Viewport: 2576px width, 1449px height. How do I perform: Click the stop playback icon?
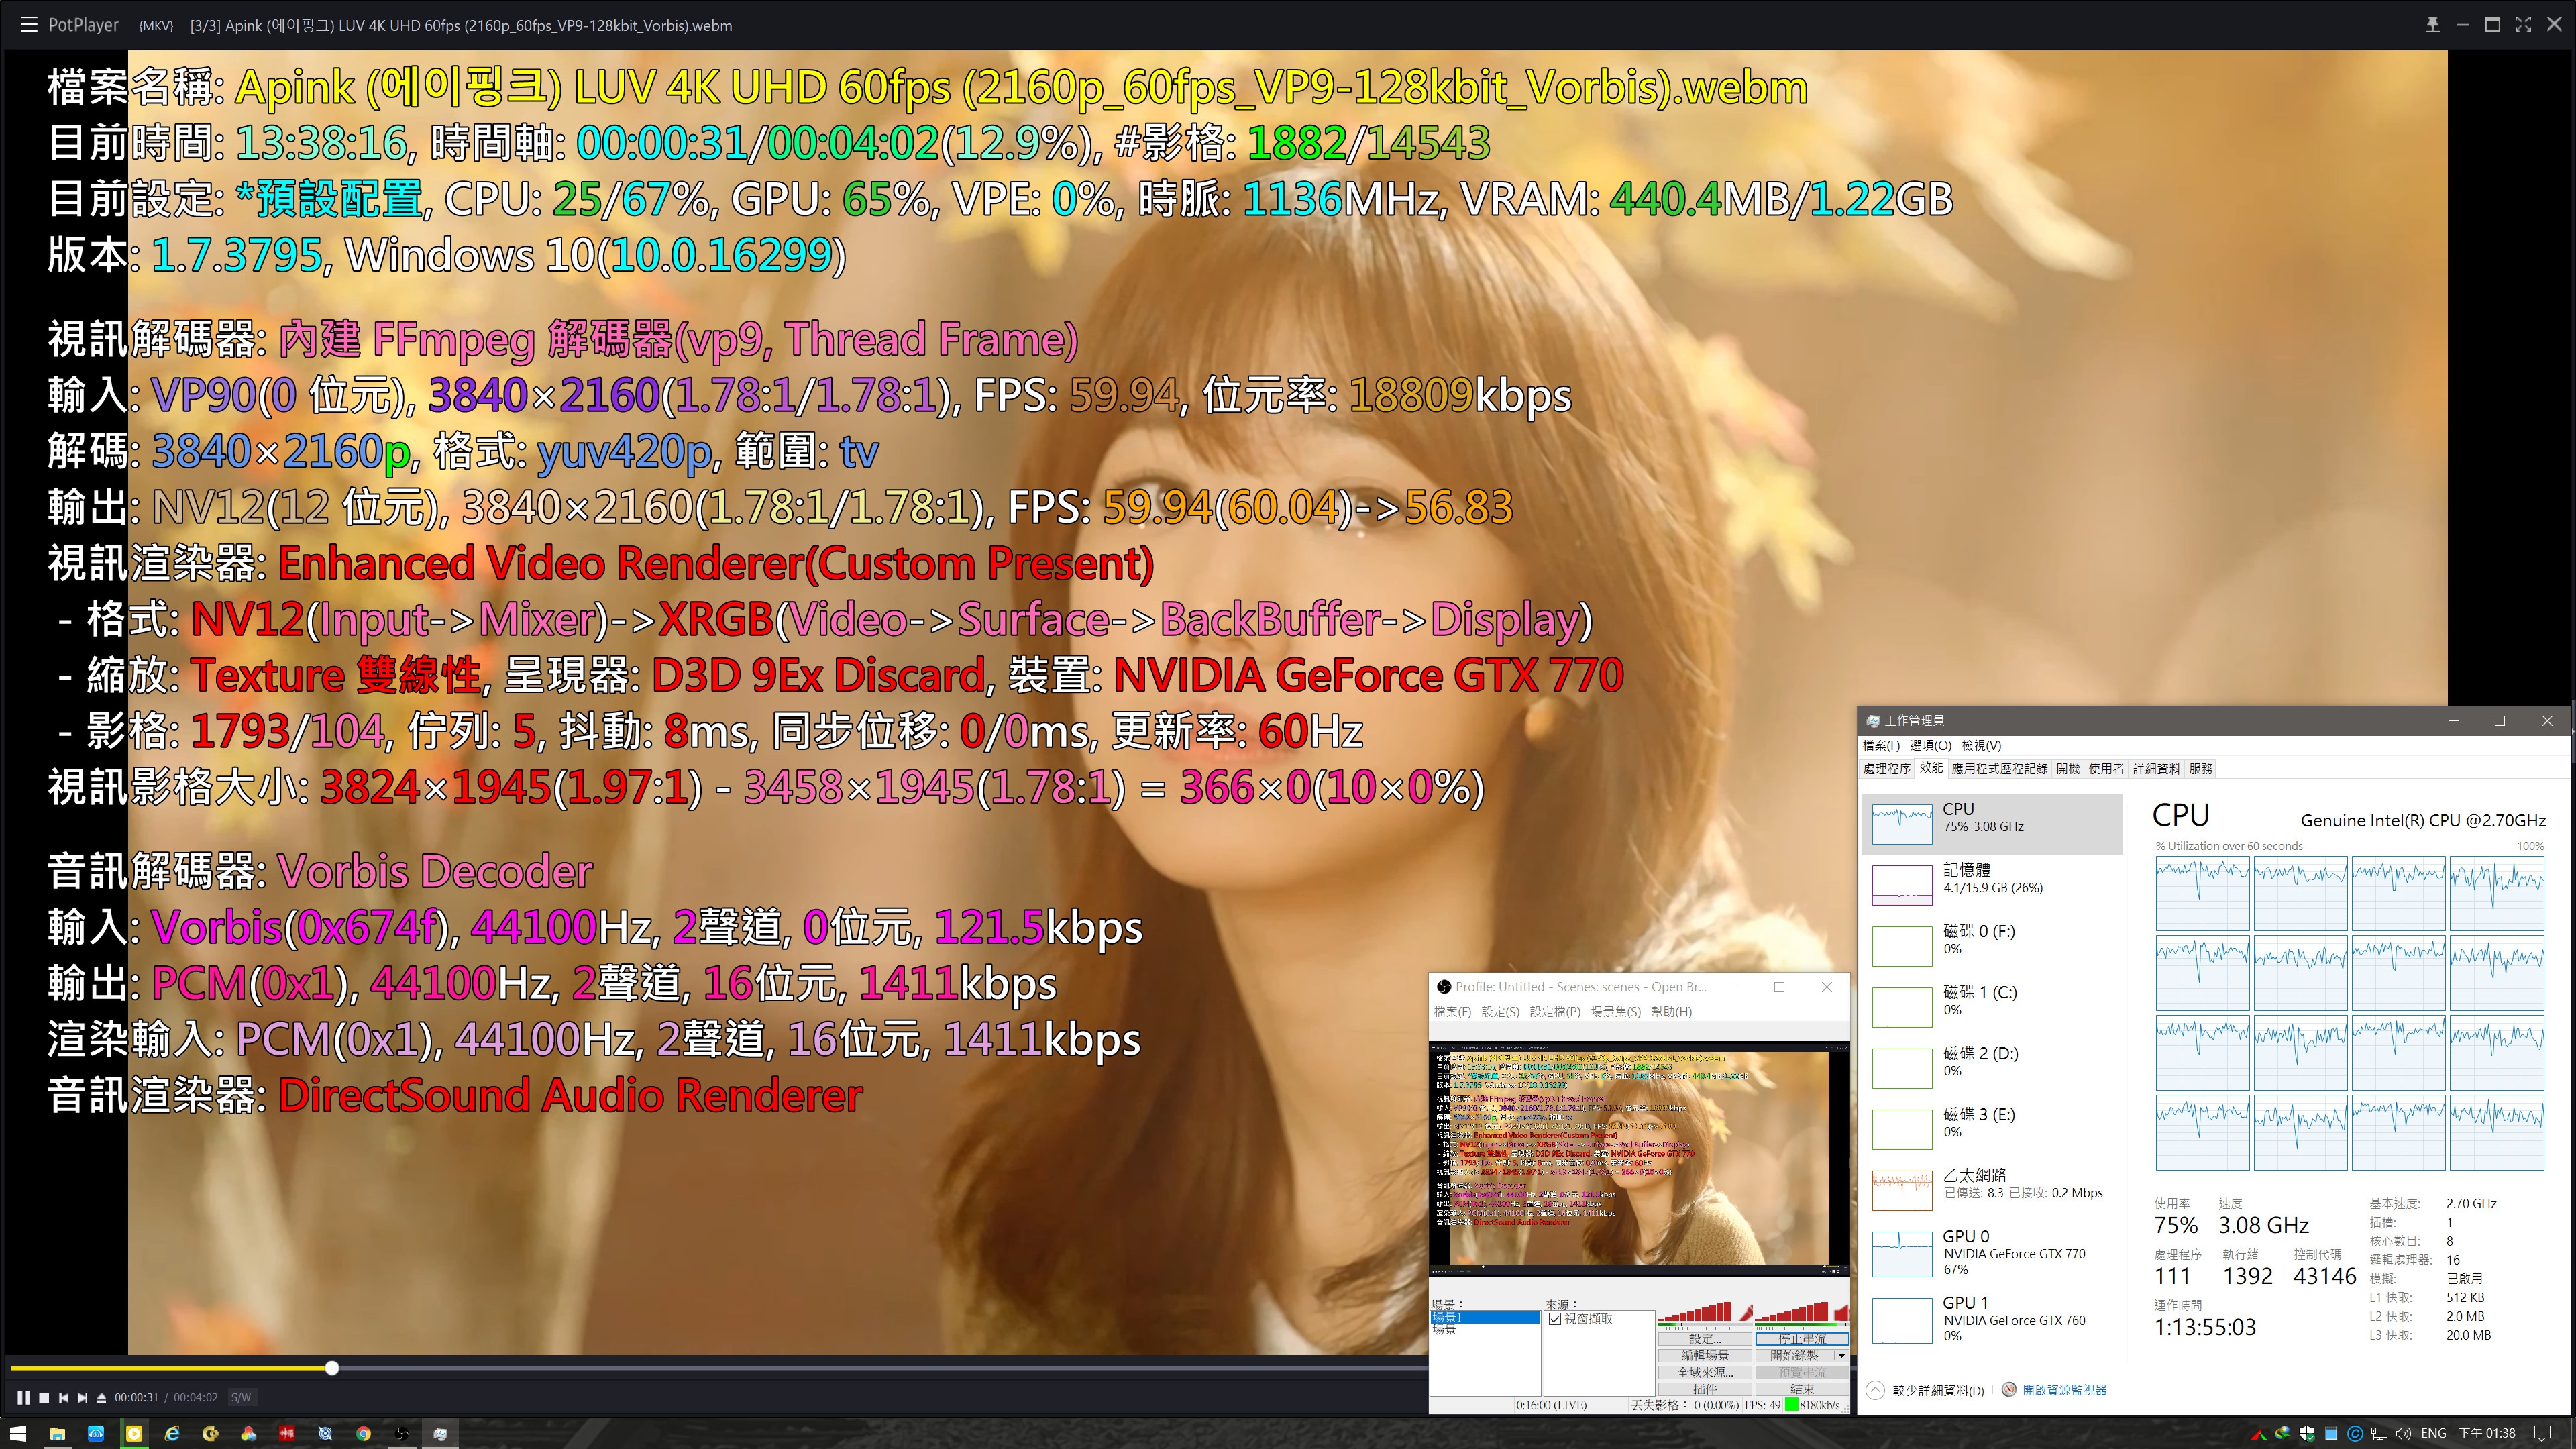click(x=44, y=1397)
